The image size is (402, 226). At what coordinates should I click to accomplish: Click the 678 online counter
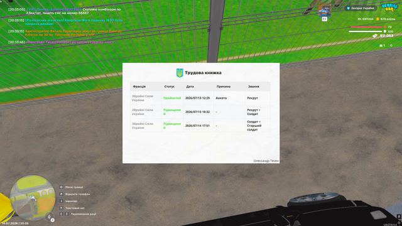(x=388, y=19)
